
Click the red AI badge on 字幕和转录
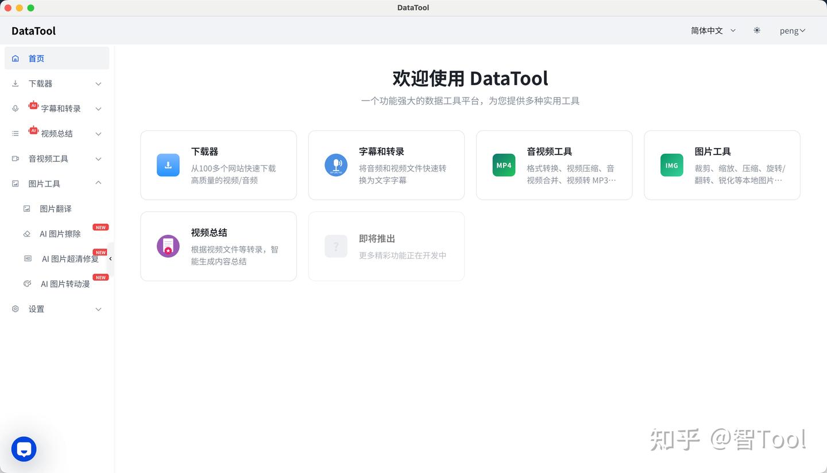coord(33,105)
